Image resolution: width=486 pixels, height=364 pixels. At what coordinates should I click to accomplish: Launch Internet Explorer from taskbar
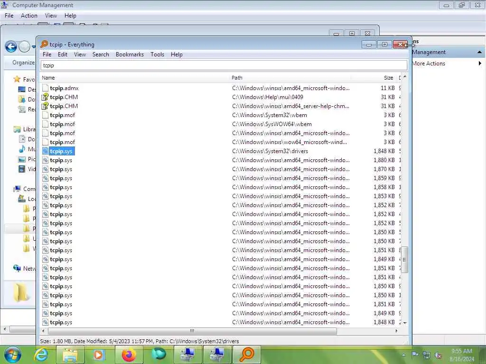coord(41,355)
